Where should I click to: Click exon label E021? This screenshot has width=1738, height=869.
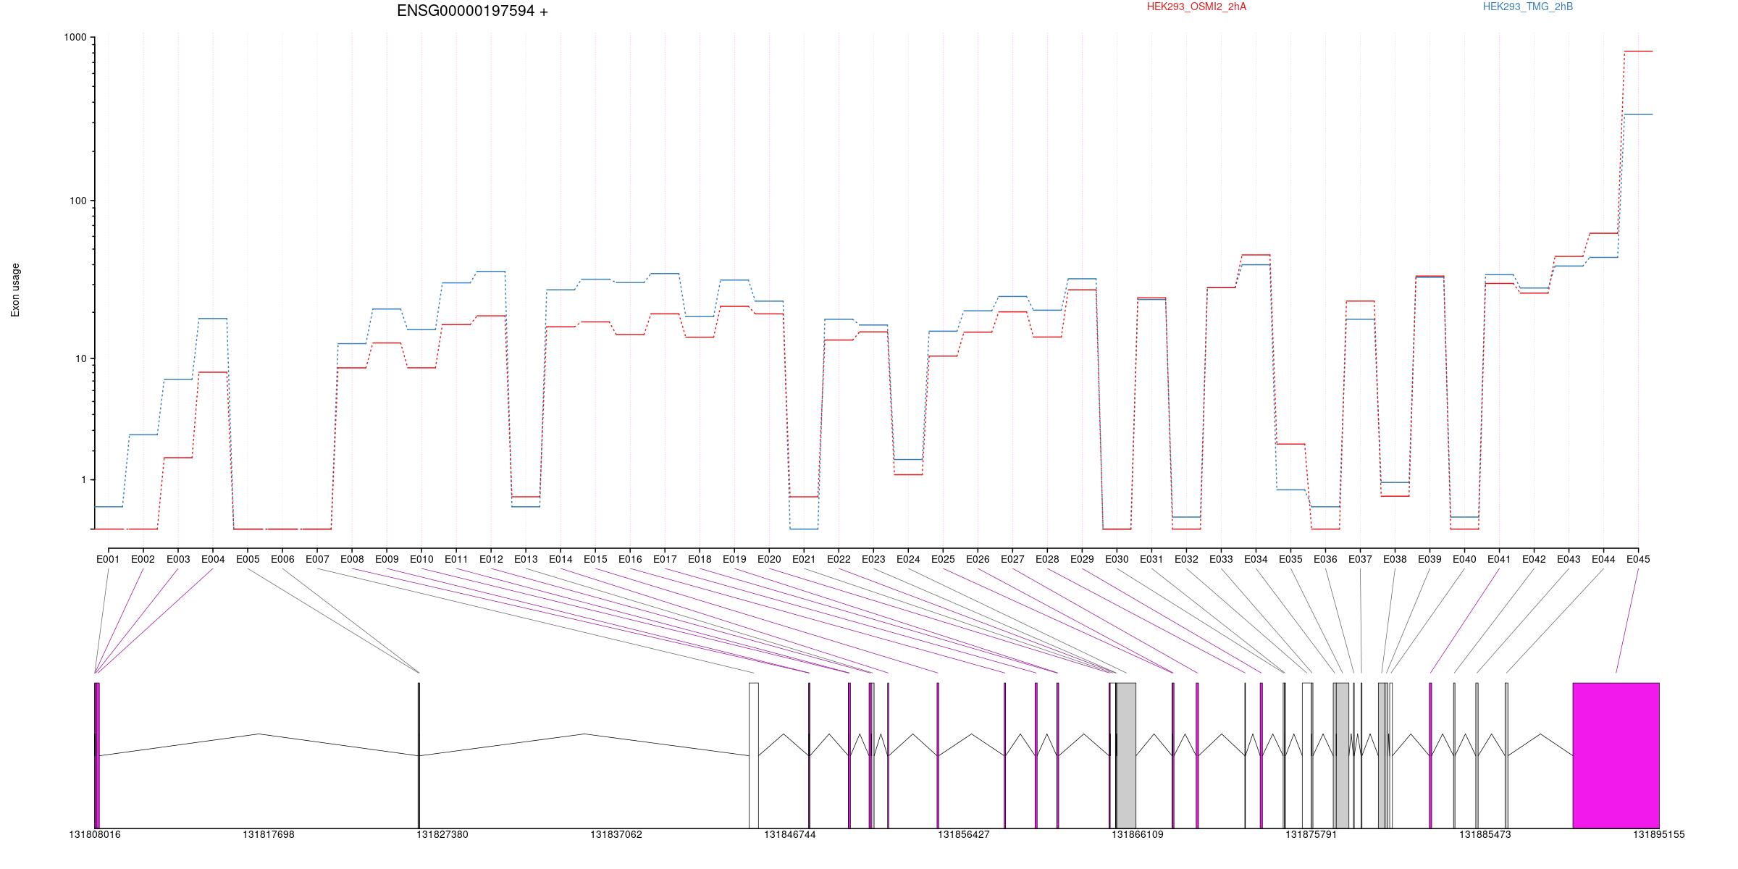click(x=804, y=559)
